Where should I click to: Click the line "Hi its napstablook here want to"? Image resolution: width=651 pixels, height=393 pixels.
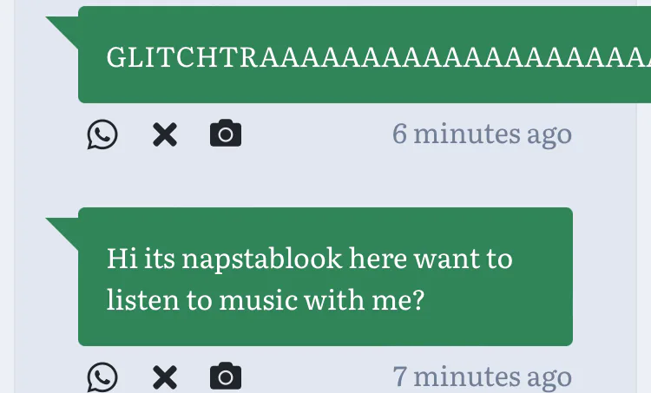coord(309,259)
